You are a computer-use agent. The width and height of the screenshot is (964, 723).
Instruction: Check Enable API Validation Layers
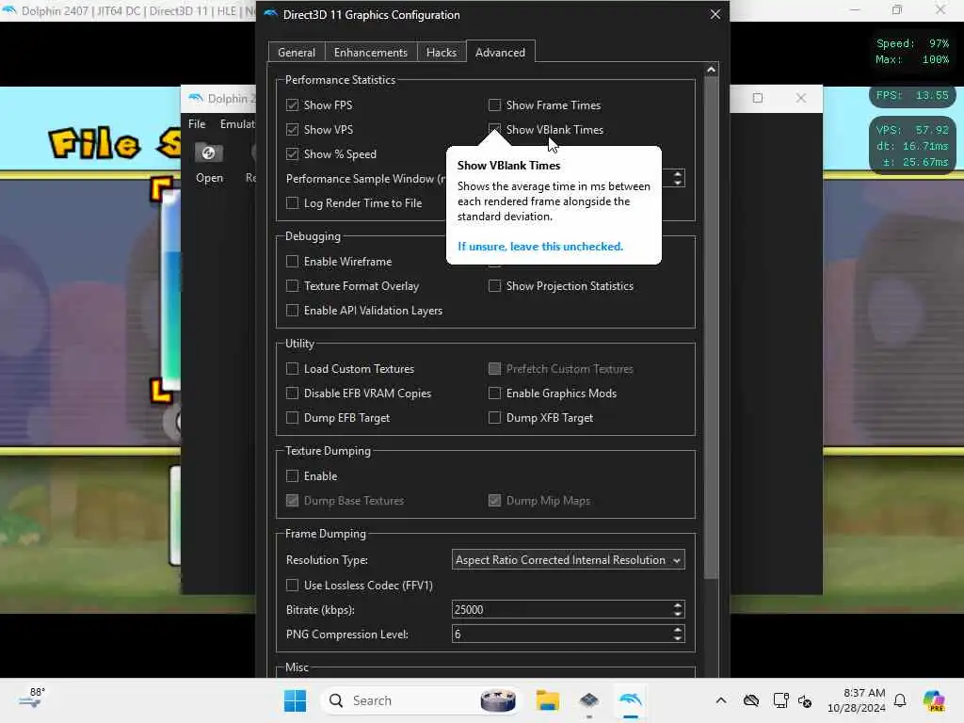pos(292,311)
